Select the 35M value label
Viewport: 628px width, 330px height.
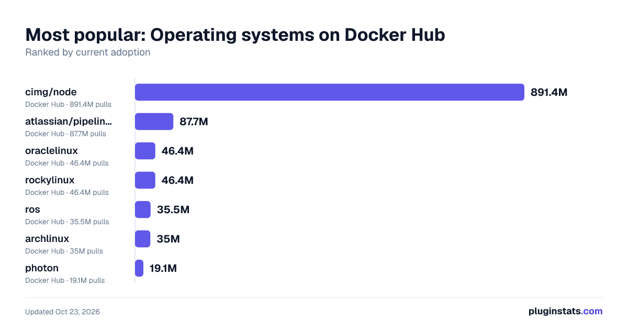pos(169,239)
